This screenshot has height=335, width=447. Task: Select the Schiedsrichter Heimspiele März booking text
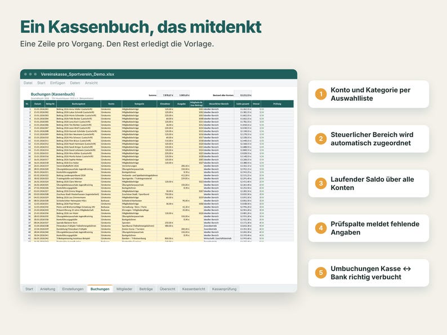pyautogui.click(x=71, y=200)
